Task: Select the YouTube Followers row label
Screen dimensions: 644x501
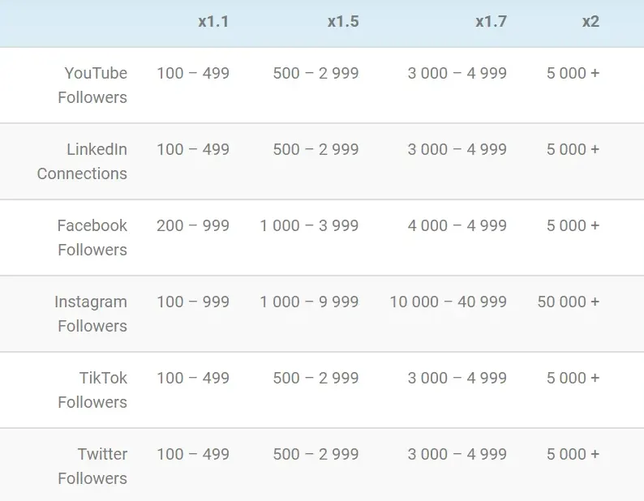Action: coord(95,85)
